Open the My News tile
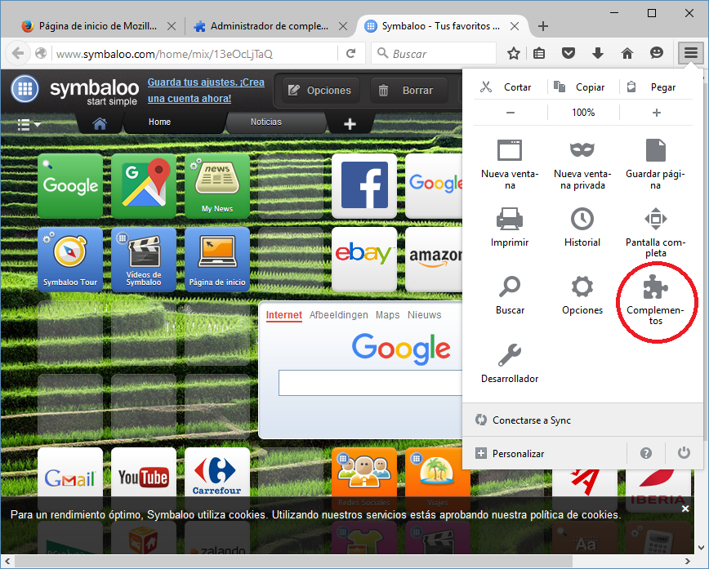709x569 pixels. click(217, 186)
